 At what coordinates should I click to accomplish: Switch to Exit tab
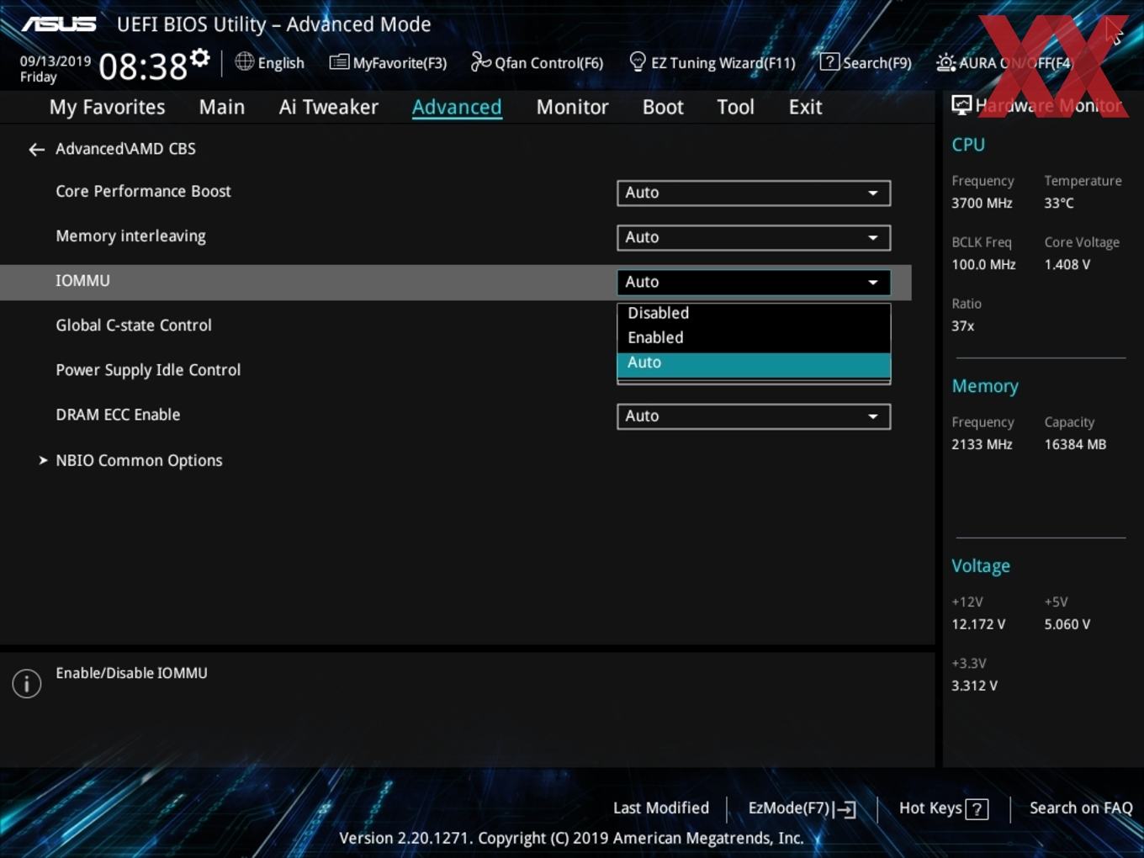(805, 107)
